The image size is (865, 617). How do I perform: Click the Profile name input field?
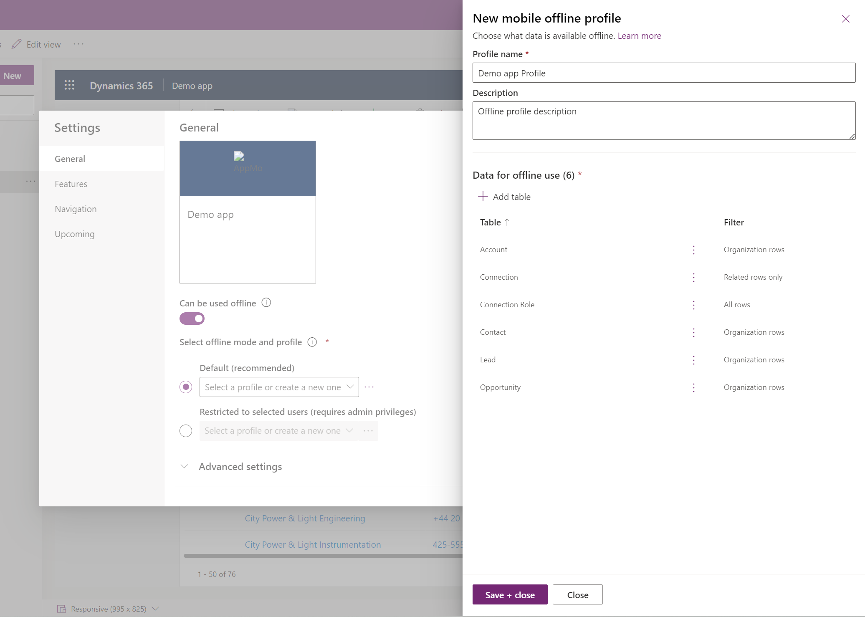tap(664, 72)
